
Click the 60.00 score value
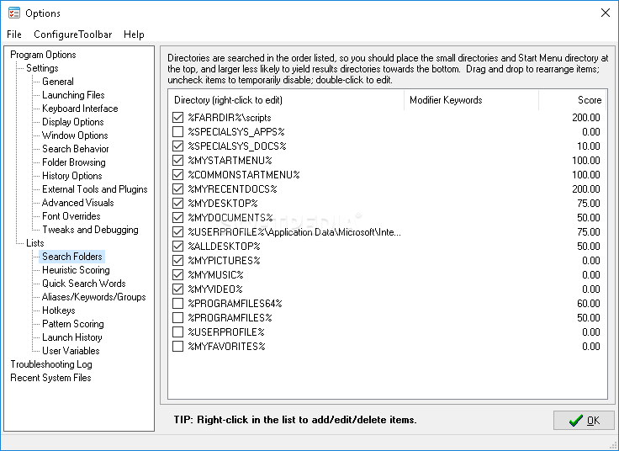pos(588,303)
